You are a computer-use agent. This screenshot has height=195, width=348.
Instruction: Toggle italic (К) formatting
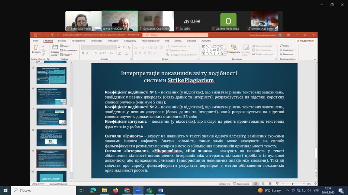pyautogui.click(x=87, y=53)
